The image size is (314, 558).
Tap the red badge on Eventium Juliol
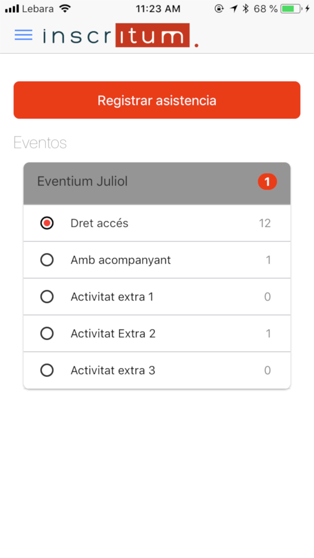(267, 182)
